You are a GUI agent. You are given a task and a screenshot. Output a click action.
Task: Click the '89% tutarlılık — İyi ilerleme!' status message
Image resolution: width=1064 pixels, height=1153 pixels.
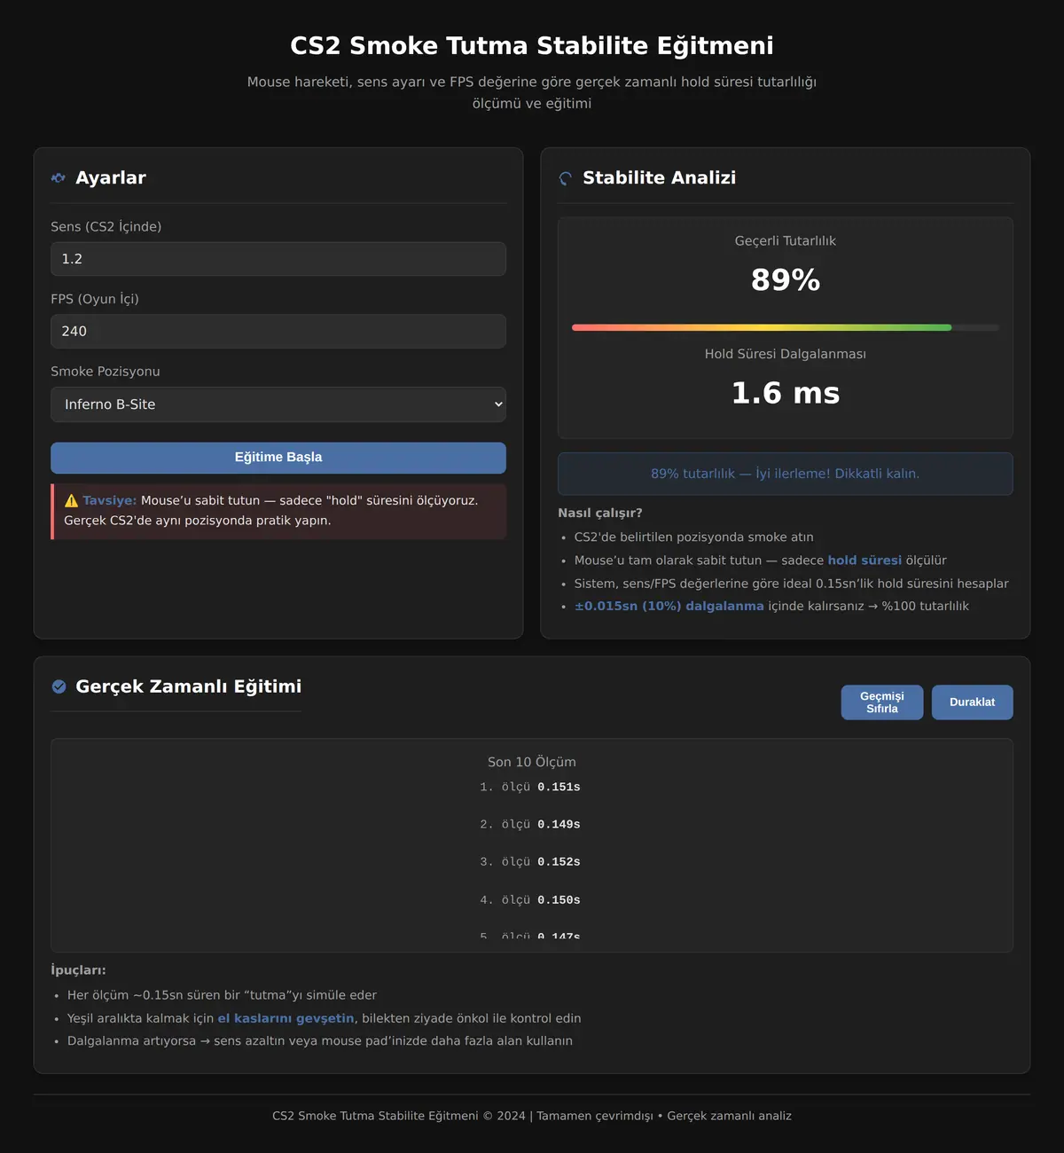[786, 474]
